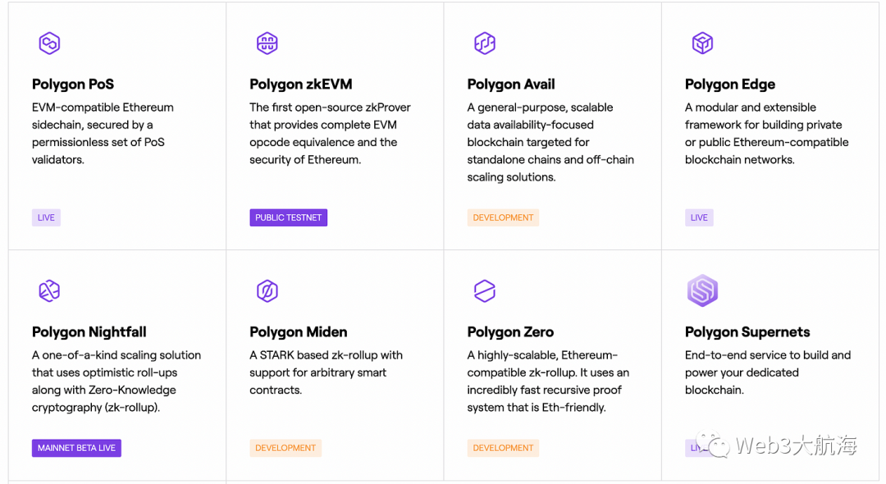Click the Polygon PoS hexagon icon
Image resolution: width=886 pixels, height=484 pixels.
(49, 43)
